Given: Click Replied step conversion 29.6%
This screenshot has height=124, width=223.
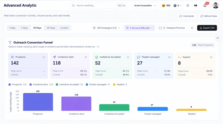Looking at the screenshot, I should tap(209, 71).
